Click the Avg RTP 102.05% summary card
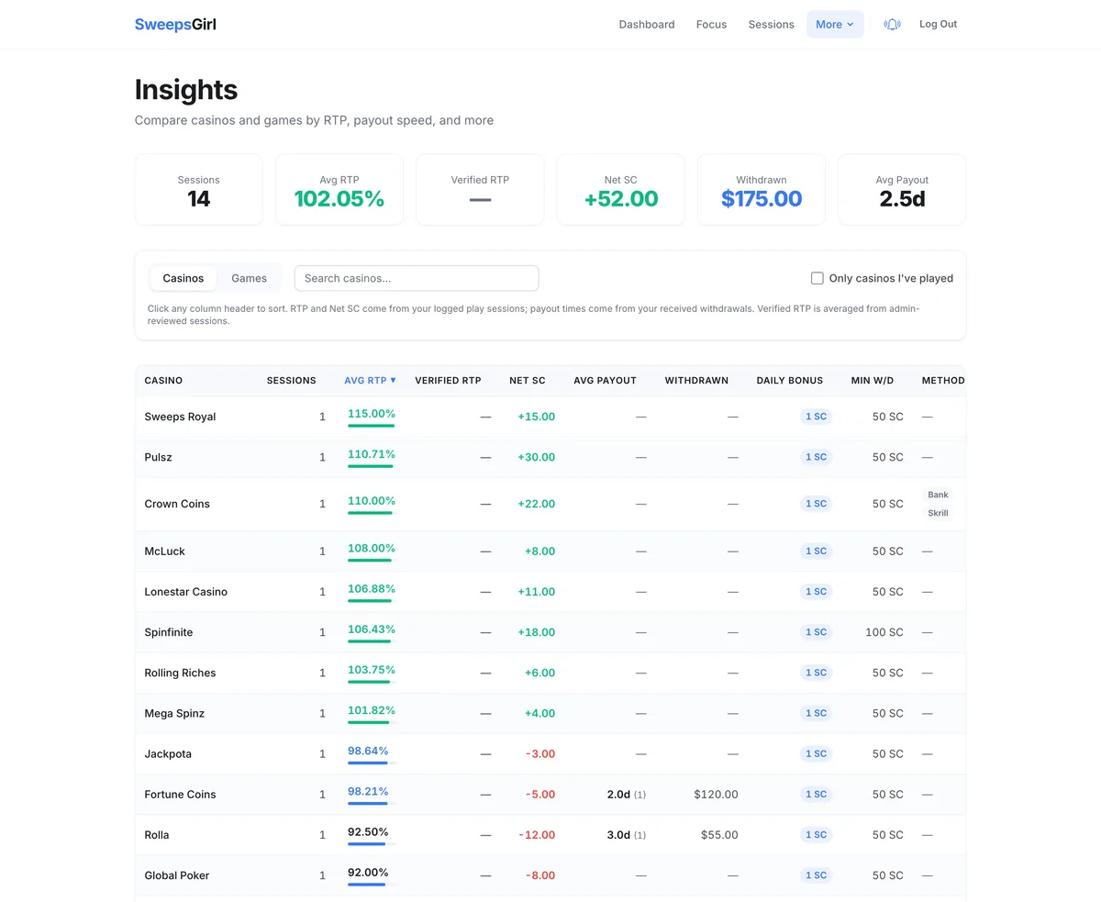1101x902 pixels. [339, 190]
